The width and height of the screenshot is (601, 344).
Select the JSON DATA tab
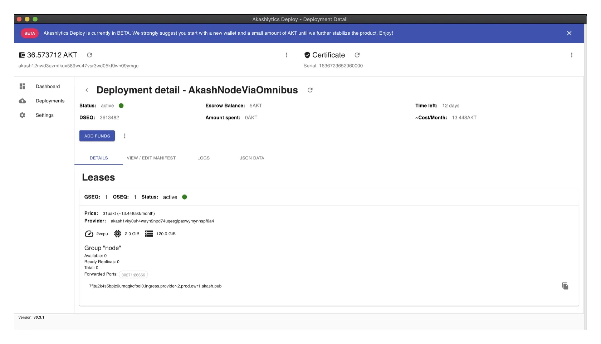pos(252,158)
